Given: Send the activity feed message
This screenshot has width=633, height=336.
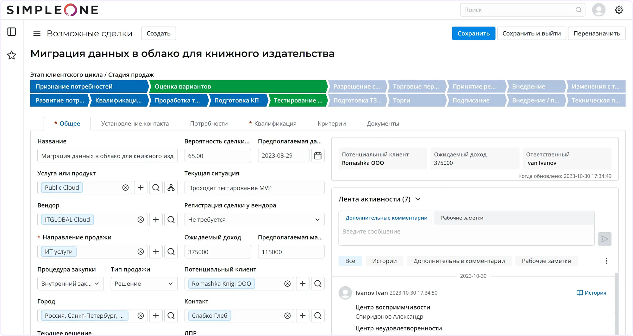Looking at the screenshot, I should [605, 239].
